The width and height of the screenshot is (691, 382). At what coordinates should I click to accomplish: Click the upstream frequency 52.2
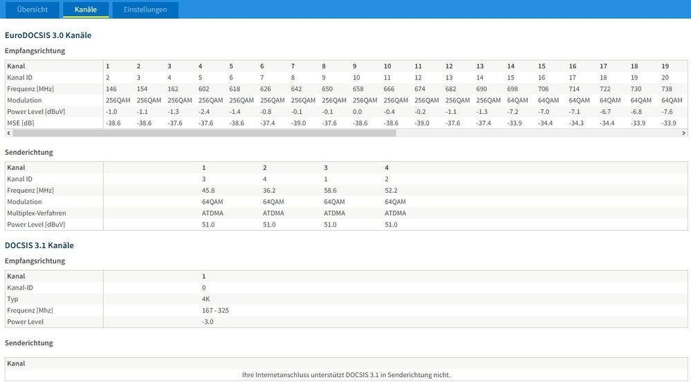pos(391,191)
